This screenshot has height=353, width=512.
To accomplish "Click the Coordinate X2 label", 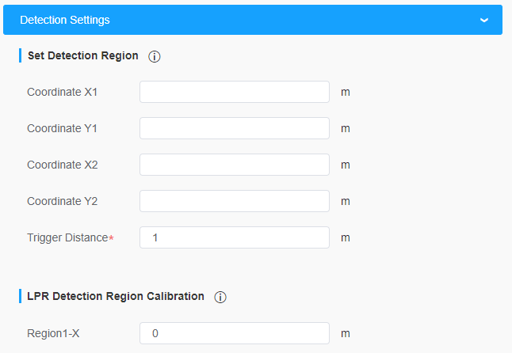I will 62,165.
